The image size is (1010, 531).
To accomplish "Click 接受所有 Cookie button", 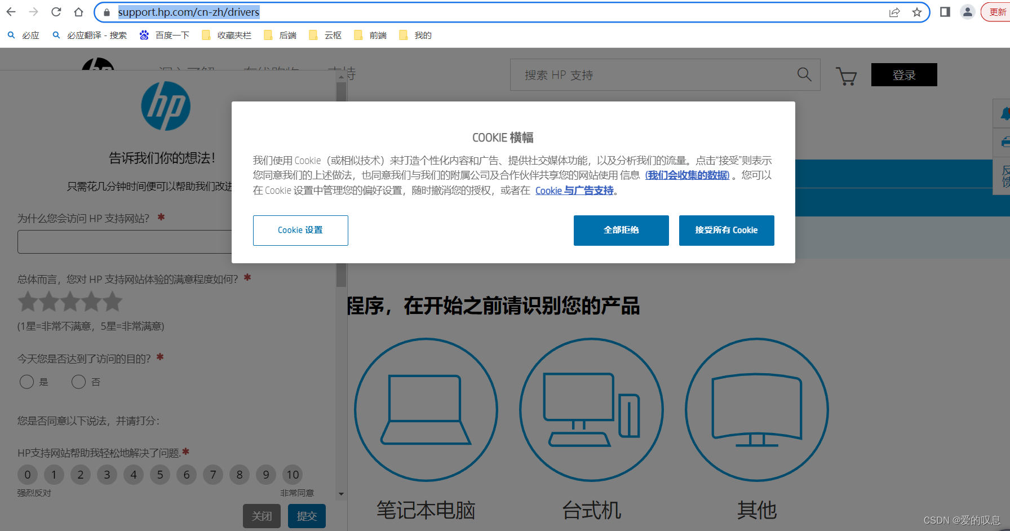I will coord(727,230).
